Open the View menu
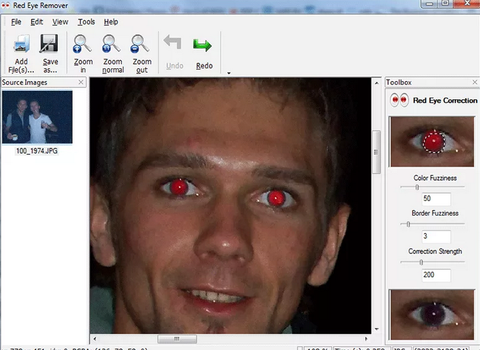 (60, 21)
